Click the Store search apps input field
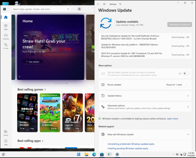The width and height of the screenshot is (196, 158). click(x=41, y=9)
